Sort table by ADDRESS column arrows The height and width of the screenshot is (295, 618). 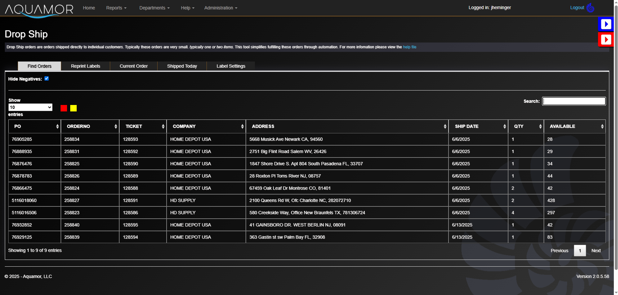coord(445,127)
